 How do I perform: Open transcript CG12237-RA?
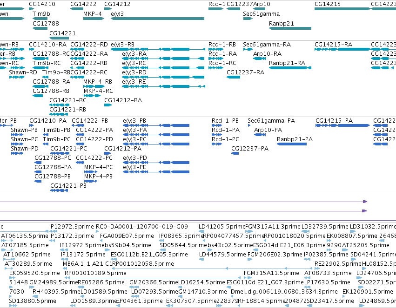(x=246, y=72)
